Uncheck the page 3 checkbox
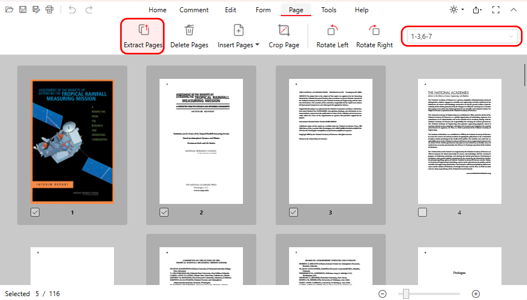This screenshot has height=300, width=527. tap(294, 212)
